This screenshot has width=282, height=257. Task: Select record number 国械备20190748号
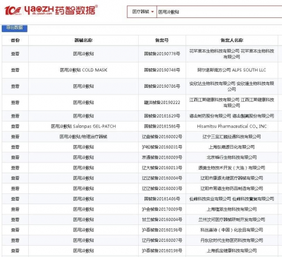coord(162,70)
